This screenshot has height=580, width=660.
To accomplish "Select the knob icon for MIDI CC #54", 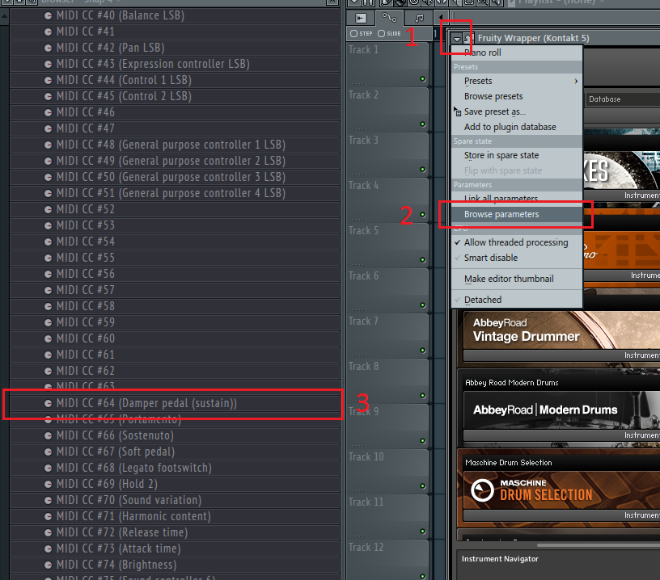I will (x=48, y=242).
